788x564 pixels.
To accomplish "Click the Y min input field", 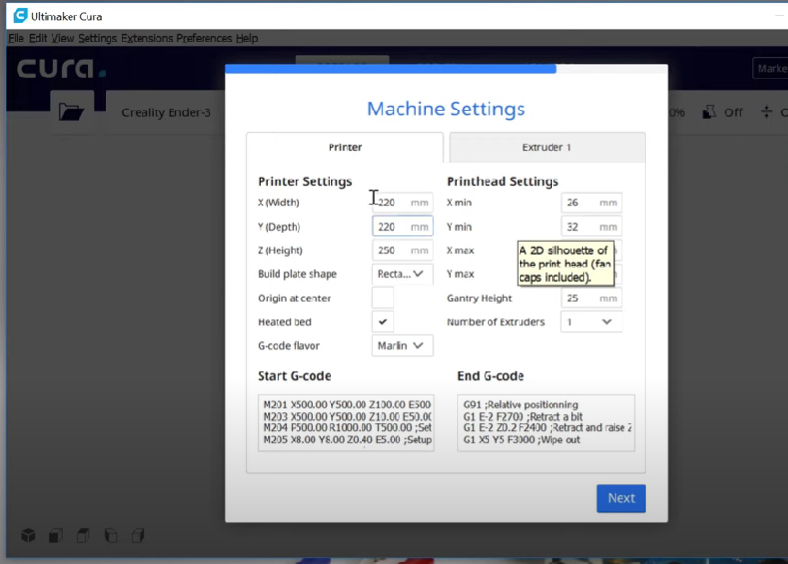I will click(591, 226).
